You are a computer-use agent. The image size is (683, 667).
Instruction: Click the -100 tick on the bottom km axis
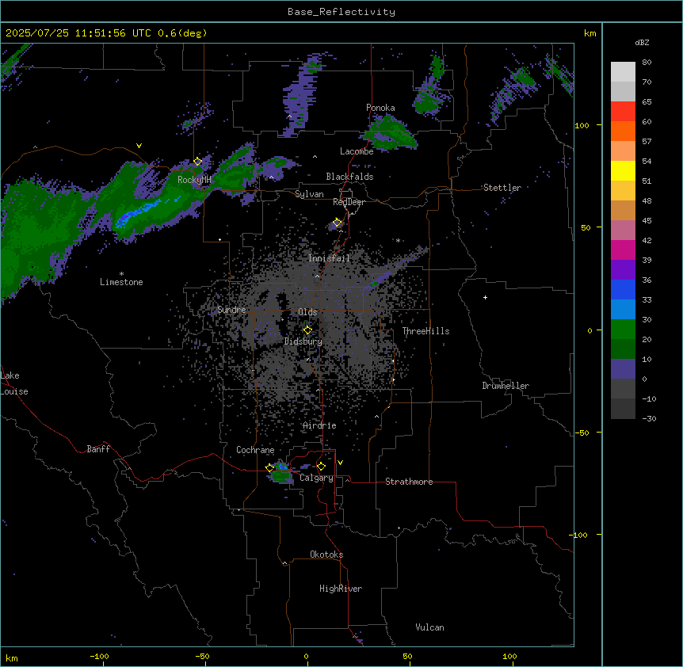pos(99,657)
